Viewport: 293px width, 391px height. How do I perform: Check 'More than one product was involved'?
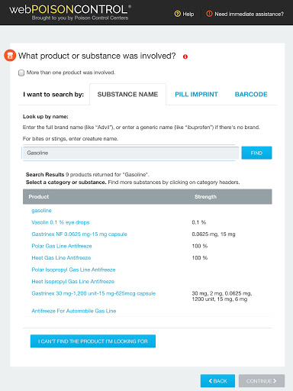tap(21, 73)
